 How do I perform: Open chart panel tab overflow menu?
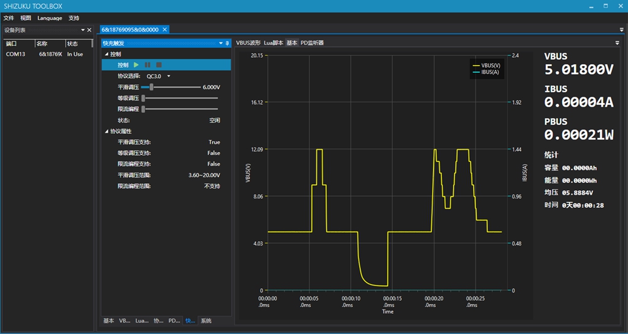click(617, 43)
